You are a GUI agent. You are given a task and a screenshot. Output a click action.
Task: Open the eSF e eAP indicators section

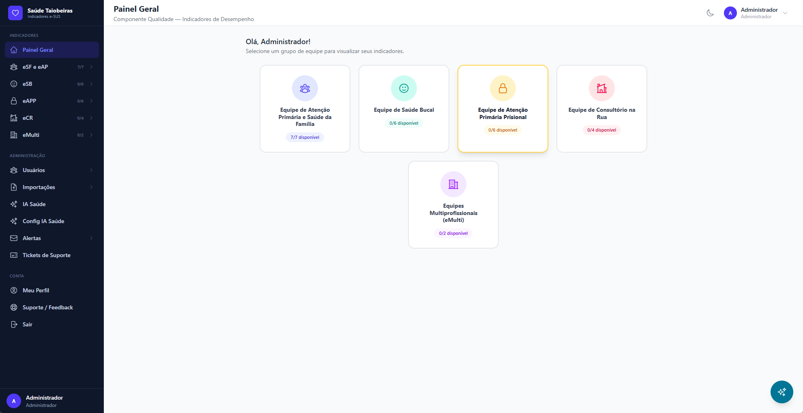[x=34, y=67]
